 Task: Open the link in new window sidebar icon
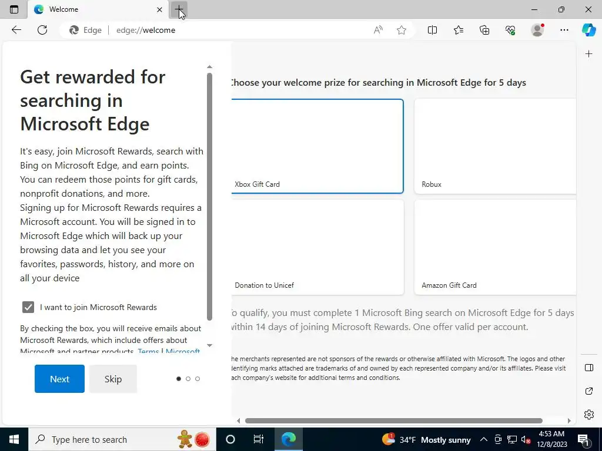(589, 391)
